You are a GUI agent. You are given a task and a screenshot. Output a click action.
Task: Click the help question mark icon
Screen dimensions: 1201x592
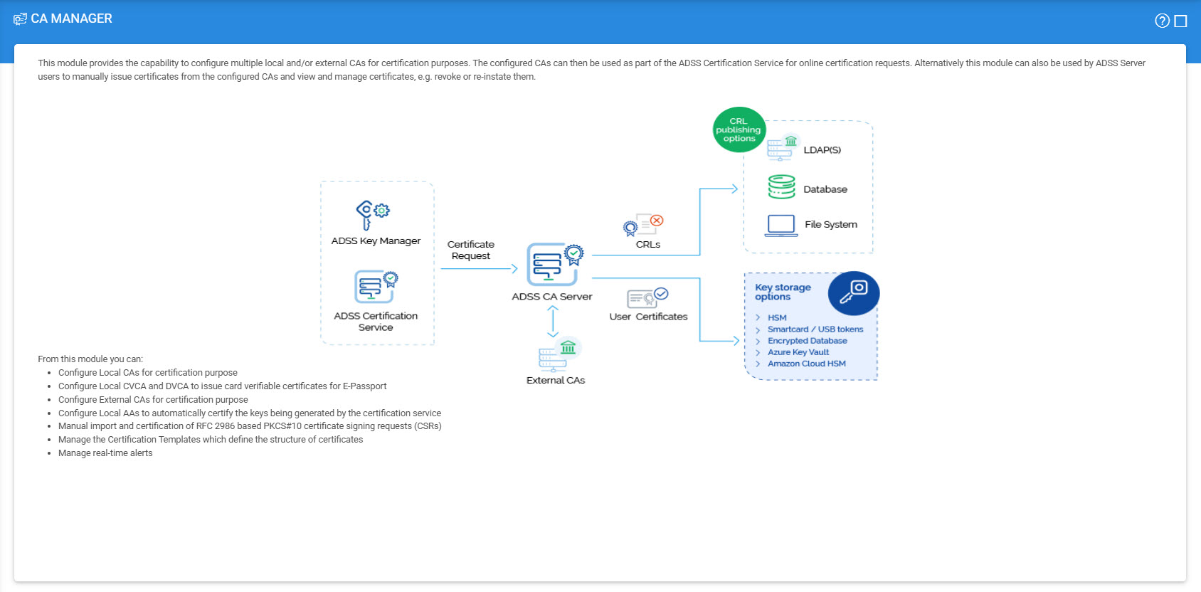pyautogui.click(x=1162, y=21)
